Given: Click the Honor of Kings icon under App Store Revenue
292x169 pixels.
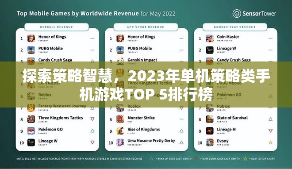Looking at the screenshot, I should (x=120, y=38).
